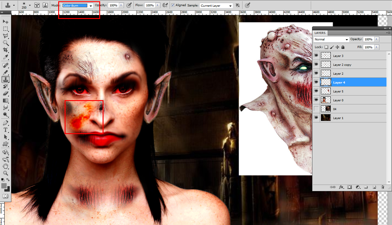Select the Brush tool
Image resolution: width=392 pixels, height=225 pixels.
[x=6, y=72]
